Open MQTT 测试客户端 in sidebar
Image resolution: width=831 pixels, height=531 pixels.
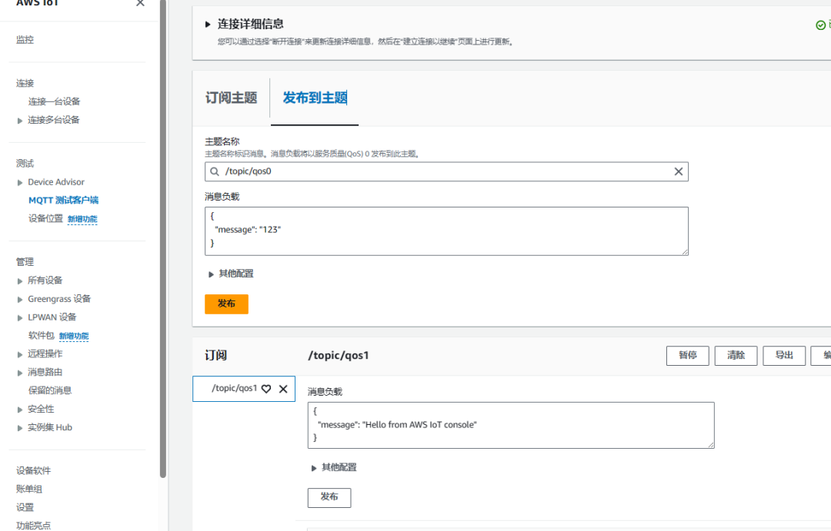pos(63,201)
